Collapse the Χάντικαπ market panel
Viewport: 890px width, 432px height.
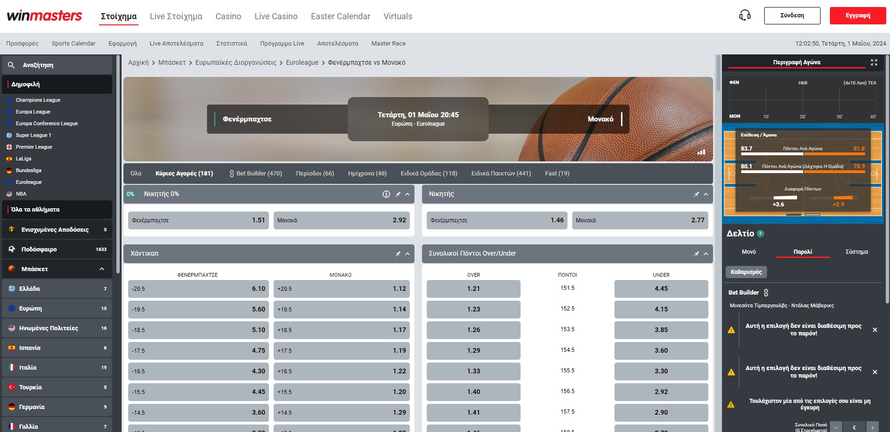(407, 254)
